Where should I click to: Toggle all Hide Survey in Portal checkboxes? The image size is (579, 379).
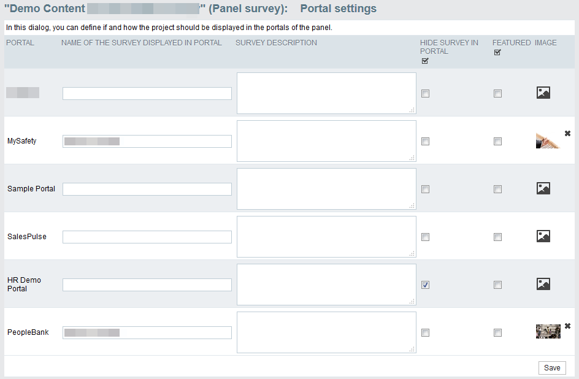[x=425, y=61]
